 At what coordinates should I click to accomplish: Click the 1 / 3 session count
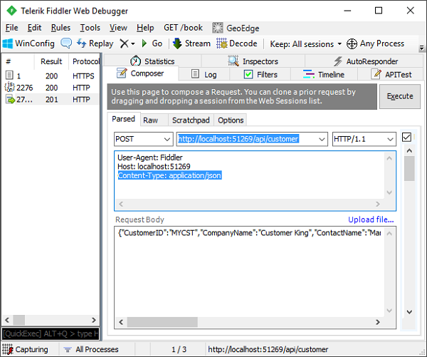(x=179, y=349)
